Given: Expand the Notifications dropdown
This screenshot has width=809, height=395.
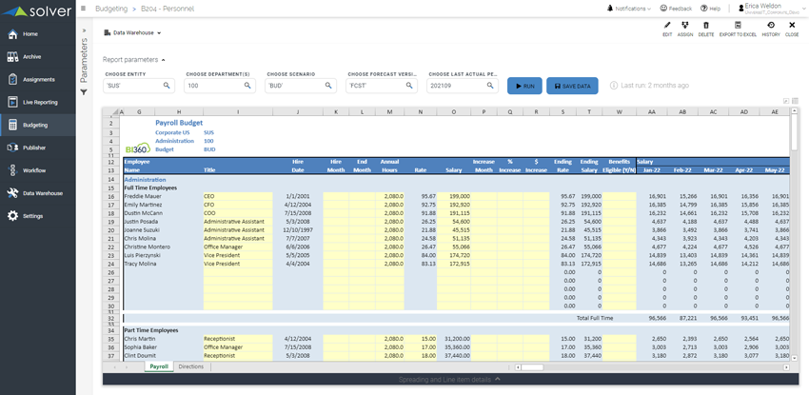Looking at the screenshot, I should 632,8.
